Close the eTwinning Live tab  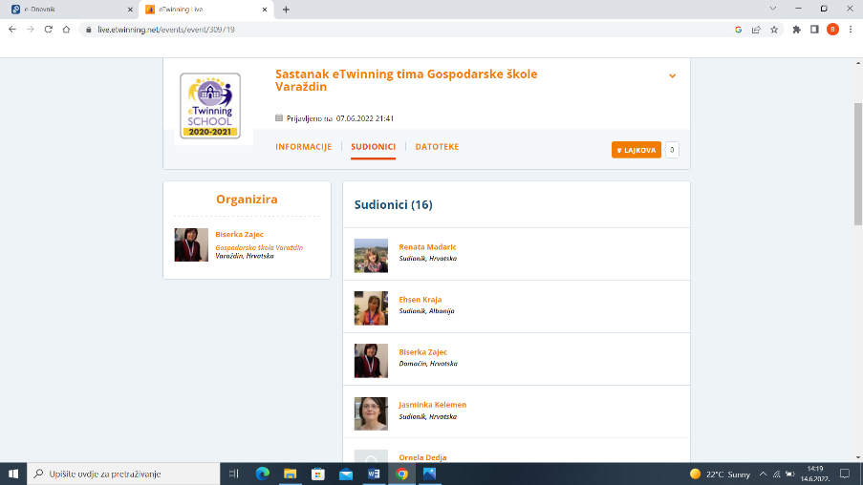tap(264, 10)
